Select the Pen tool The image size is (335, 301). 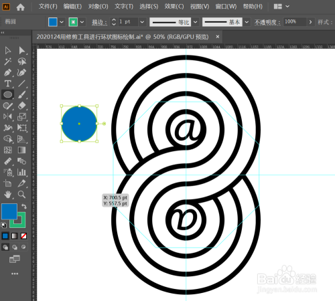pyautogui.click(x=8, y=73)
